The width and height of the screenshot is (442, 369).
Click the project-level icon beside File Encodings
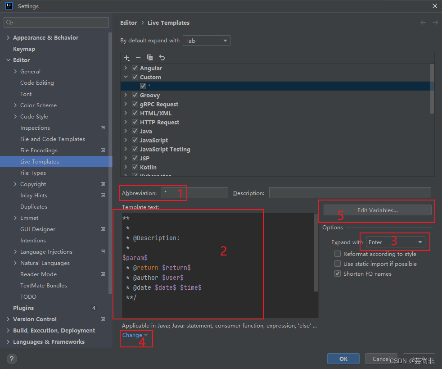pyautogui.click(x=103, y=150)
